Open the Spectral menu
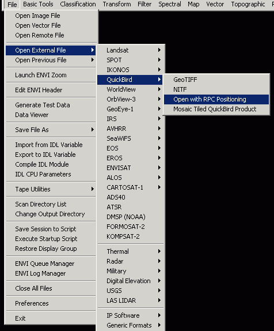 click(x=170, y=4)
